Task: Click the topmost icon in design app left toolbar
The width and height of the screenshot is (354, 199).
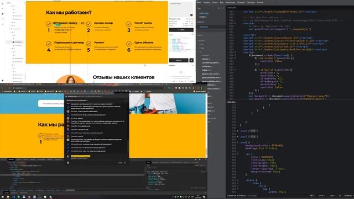Action: (3, 3)
